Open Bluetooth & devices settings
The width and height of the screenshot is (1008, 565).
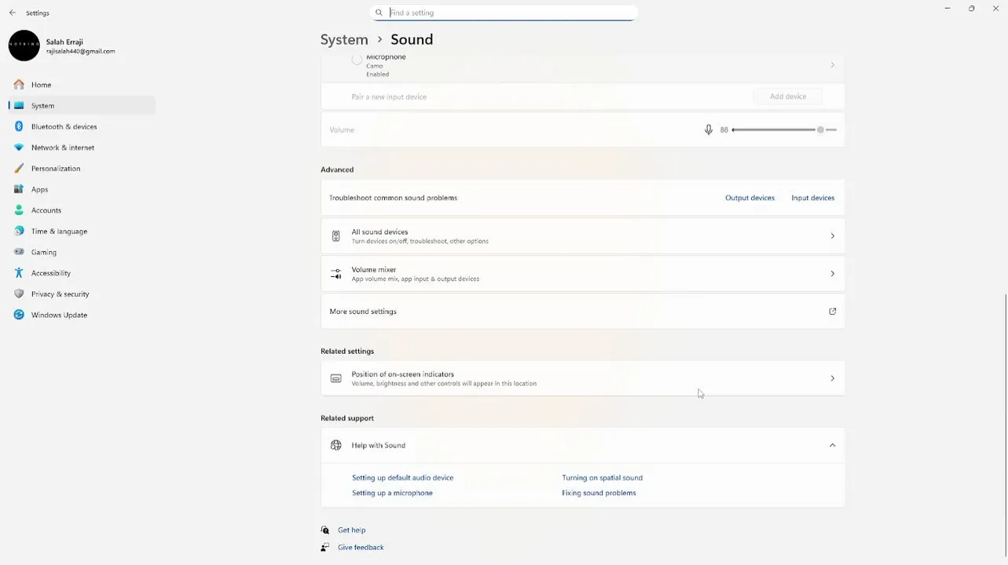(x=64, y=126)
